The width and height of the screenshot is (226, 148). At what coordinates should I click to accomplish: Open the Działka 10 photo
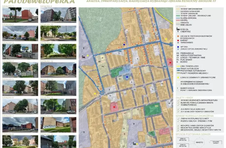point(59,33)
